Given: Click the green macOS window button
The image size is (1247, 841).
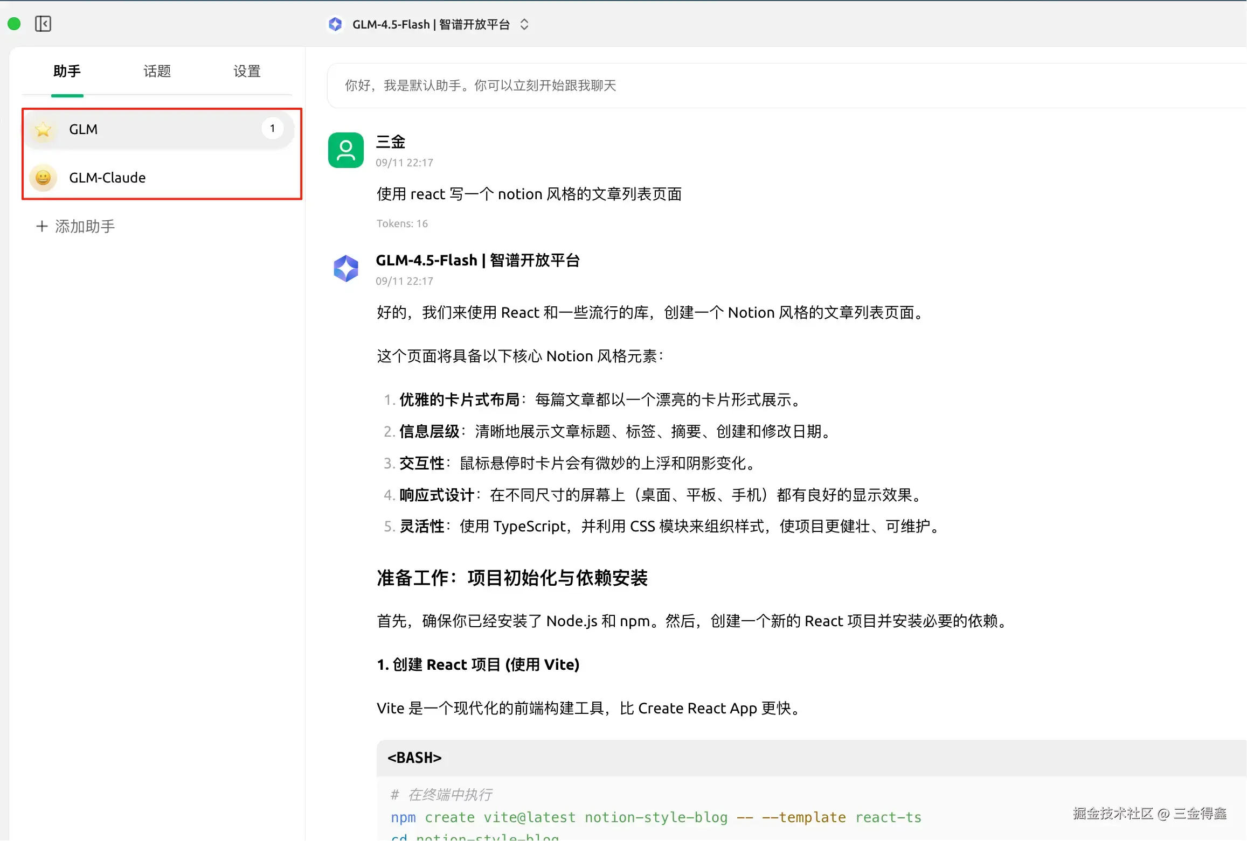Looking at the screenshot, I should coord(14,24).
